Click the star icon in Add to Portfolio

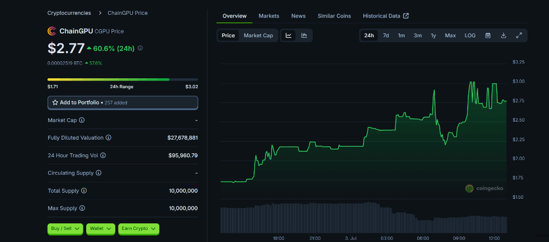pos(55,103)
